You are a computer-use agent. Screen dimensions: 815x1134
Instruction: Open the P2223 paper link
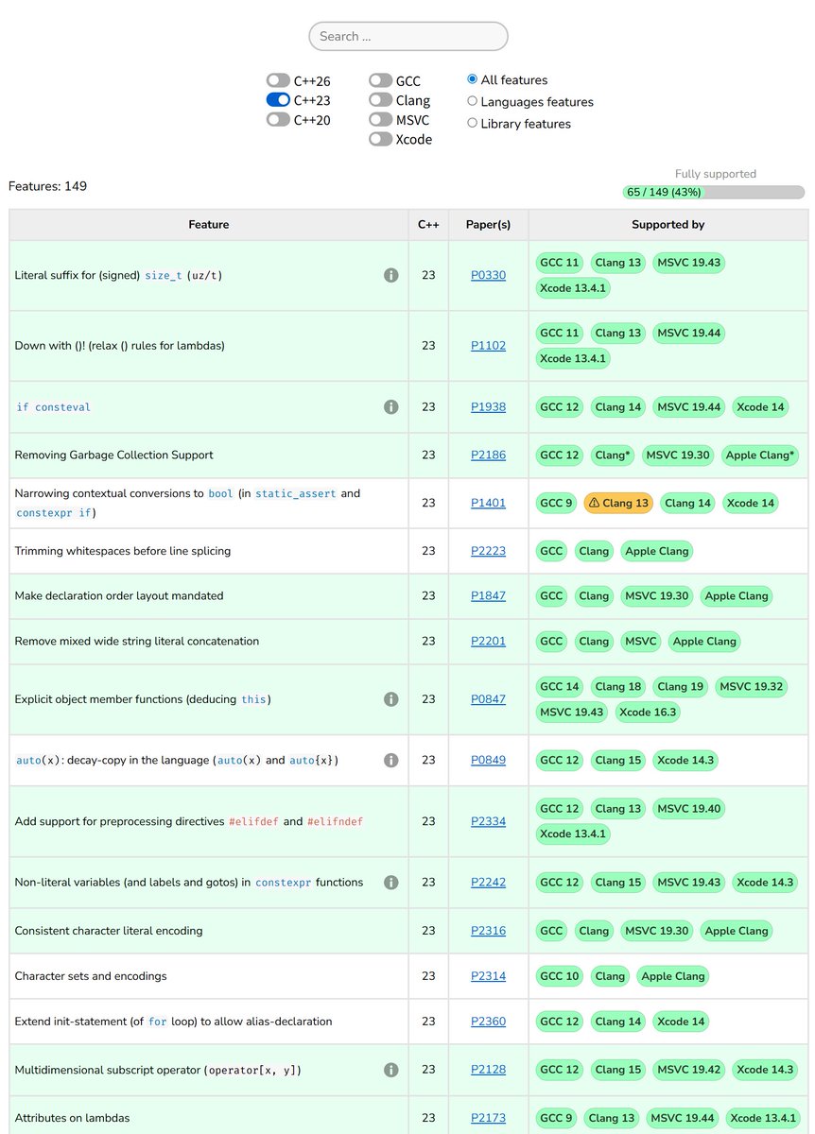[x=488, y=550]
